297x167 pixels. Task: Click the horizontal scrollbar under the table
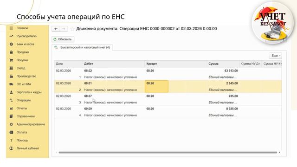(x=168, y=153)
